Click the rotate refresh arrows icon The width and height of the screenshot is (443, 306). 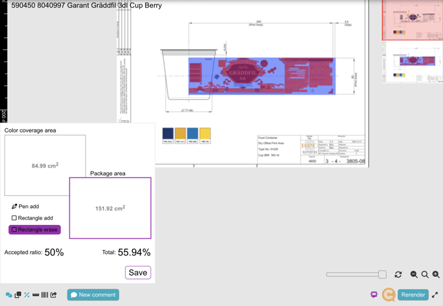398,275
